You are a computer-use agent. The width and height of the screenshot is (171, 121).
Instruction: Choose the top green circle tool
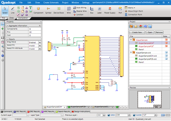point(19,7)
